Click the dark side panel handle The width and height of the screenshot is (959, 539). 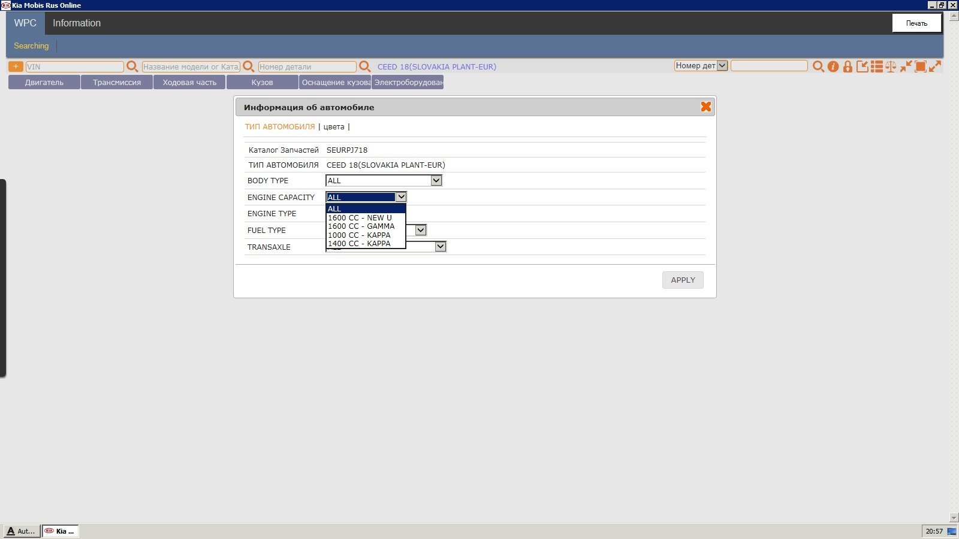tap(3, 278)
